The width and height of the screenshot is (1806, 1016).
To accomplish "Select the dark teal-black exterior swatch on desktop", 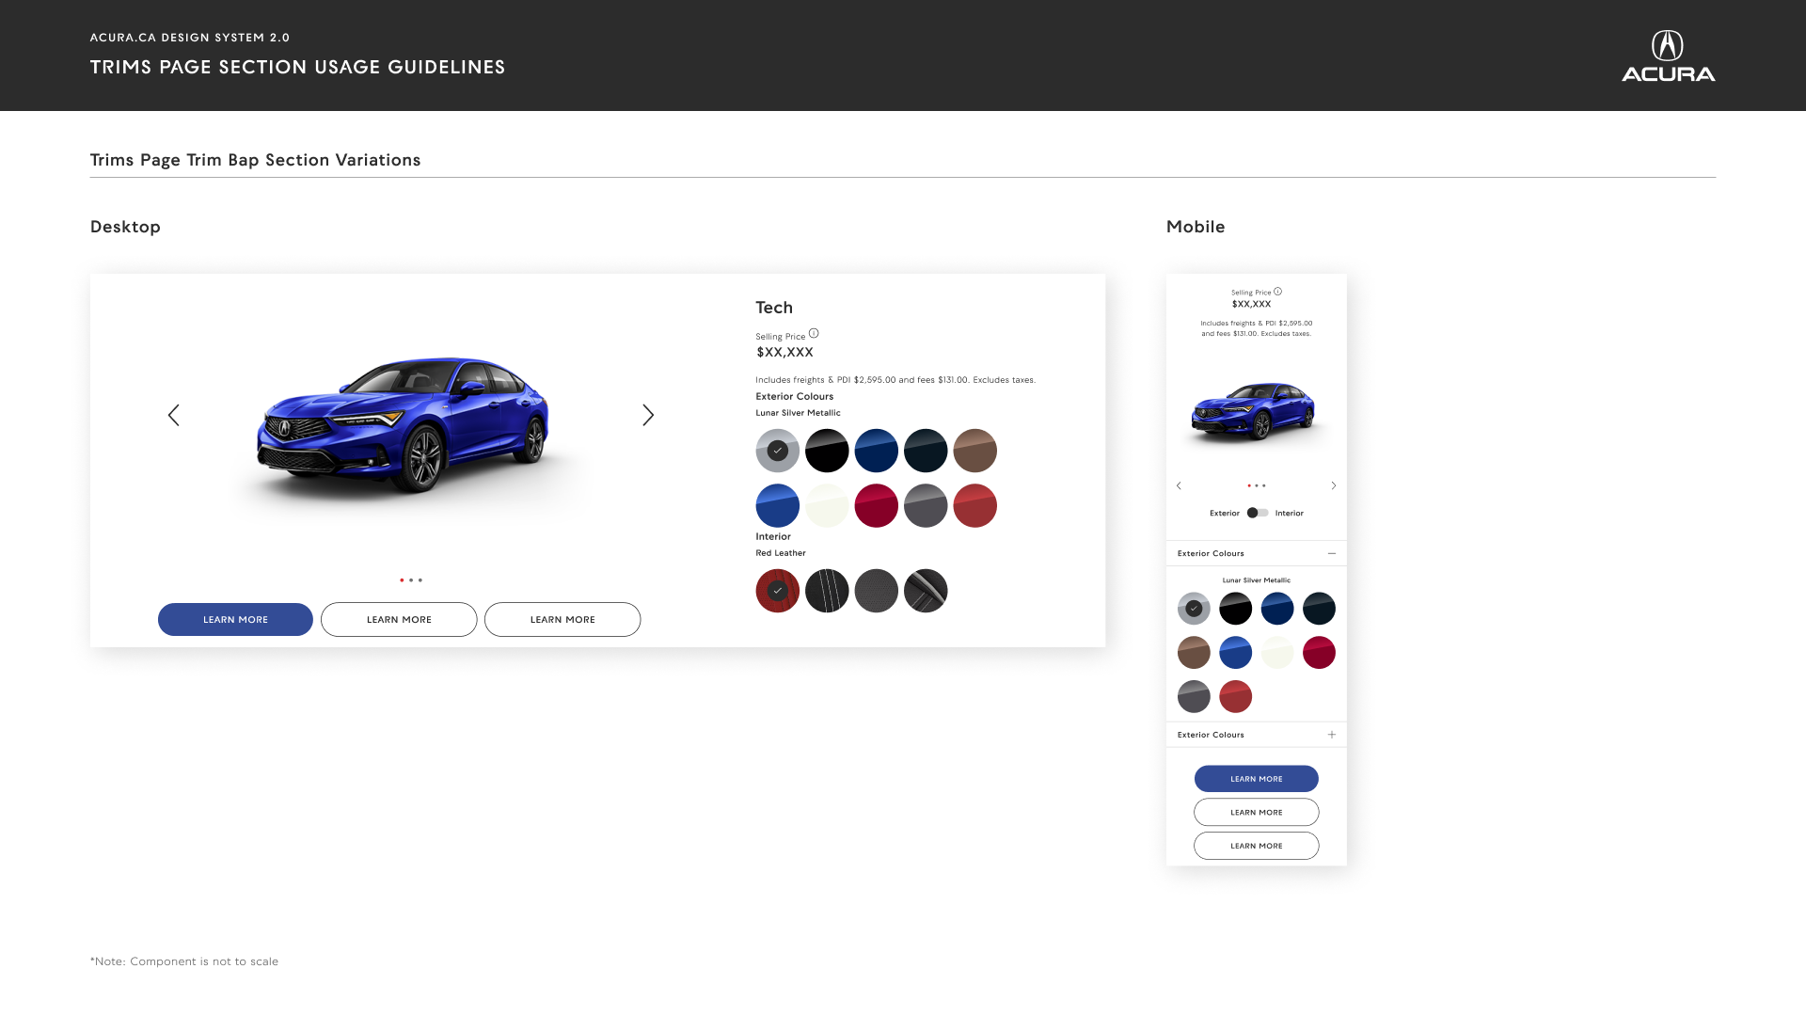I will click(x=926, y=451).
